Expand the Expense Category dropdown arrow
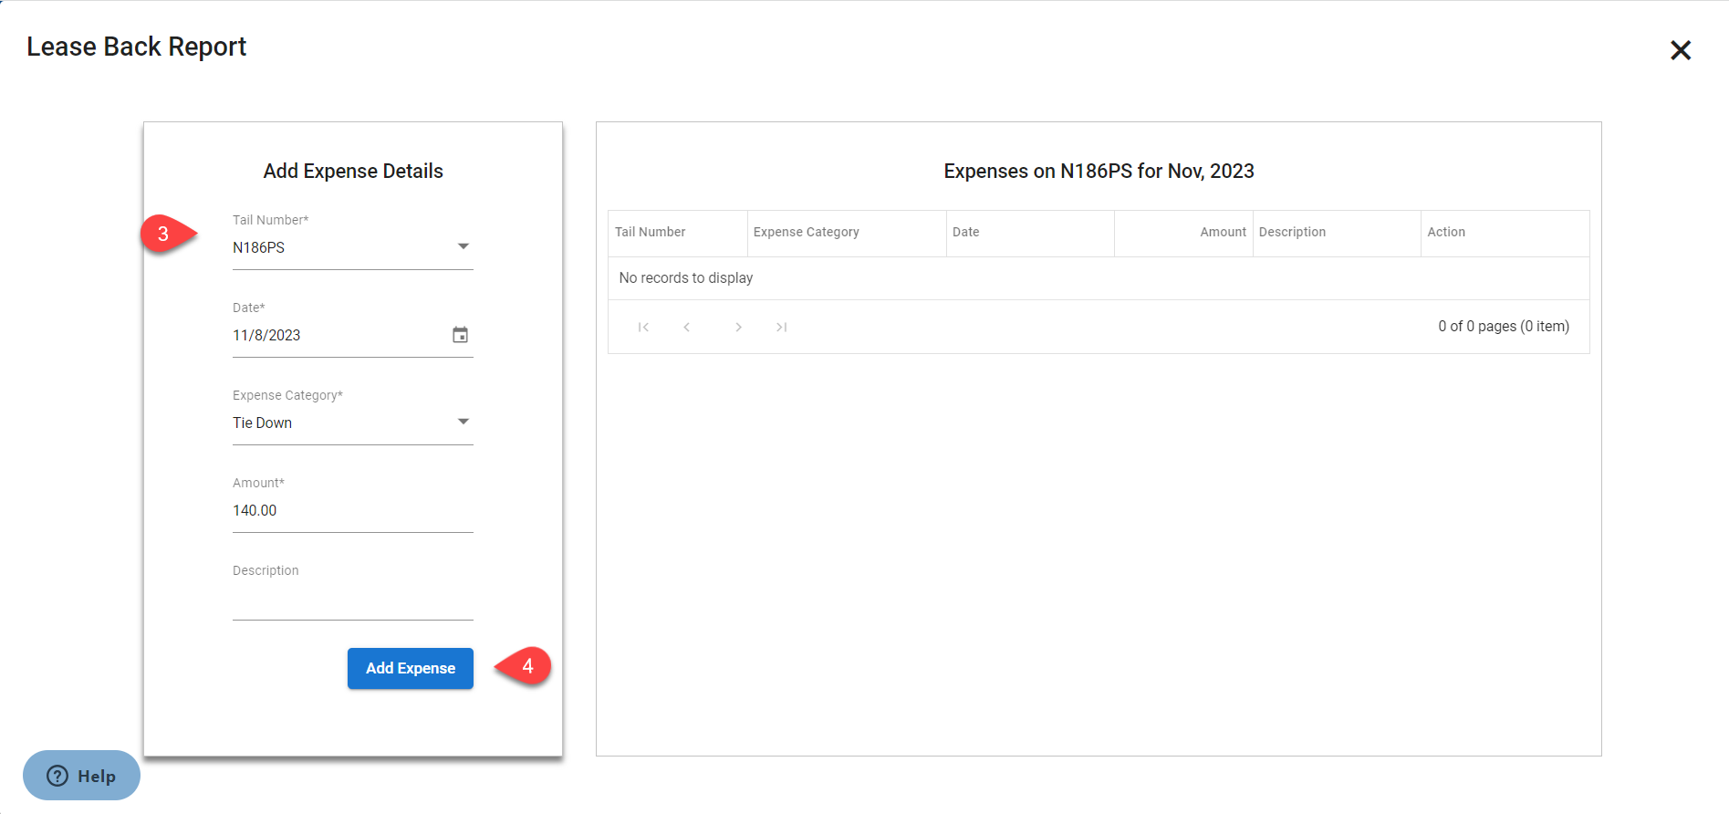 point(463,422)
